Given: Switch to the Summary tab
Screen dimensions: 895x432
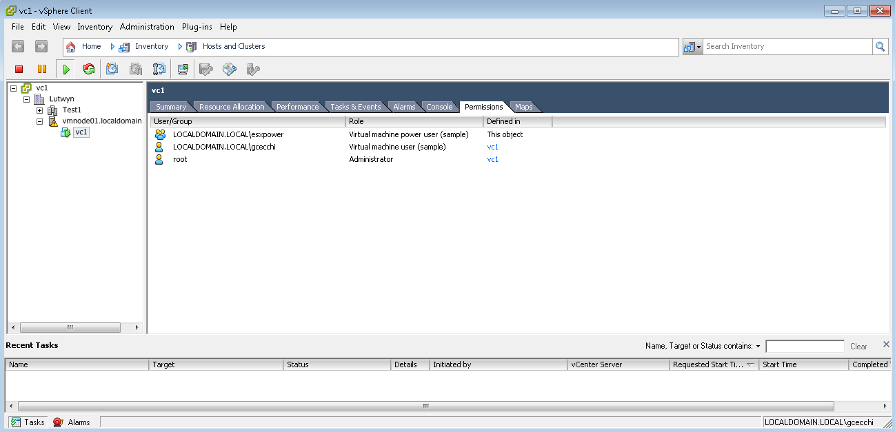Looking at the screenshot, I should click(x=171, y=107).
